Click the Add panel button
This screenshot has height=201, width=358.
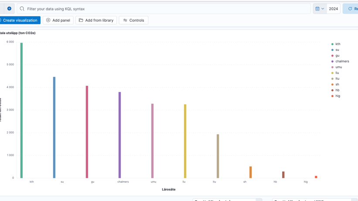(x=58, y=20)
